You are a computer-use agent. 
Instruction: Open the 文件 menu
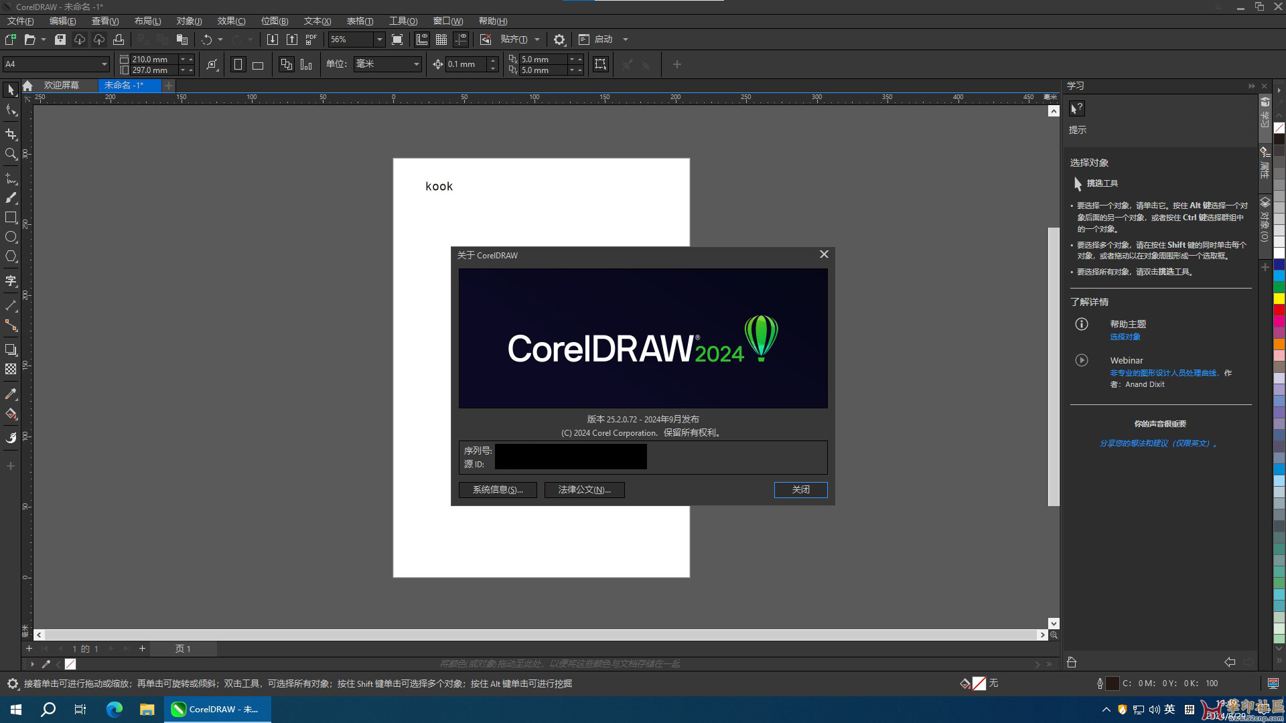[20, 21]
